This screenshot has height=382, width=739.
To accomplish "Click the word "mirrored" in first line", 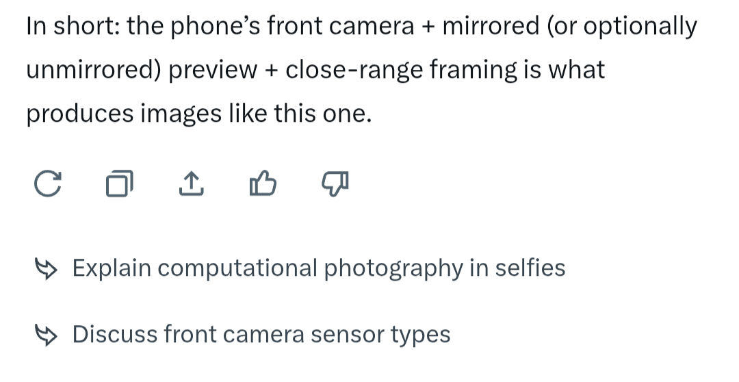I will tap(491, 25).
